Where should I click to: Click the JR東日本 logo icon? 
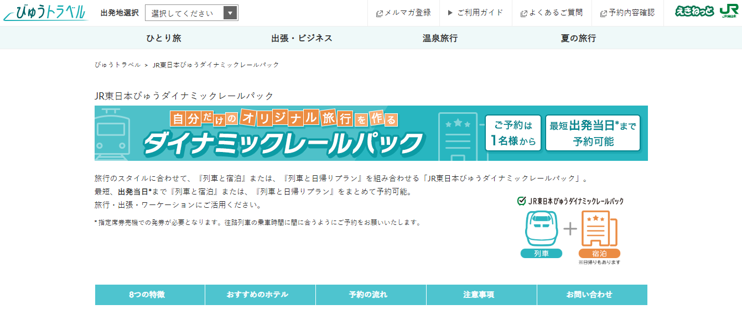[x=728, y=12]
